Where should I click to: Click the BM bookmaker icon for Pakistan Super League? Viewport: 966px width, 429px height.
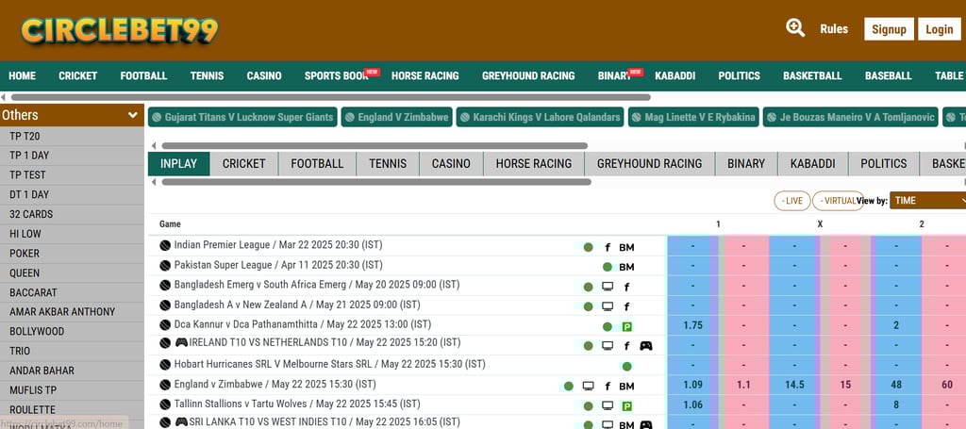tap(626, 267)
